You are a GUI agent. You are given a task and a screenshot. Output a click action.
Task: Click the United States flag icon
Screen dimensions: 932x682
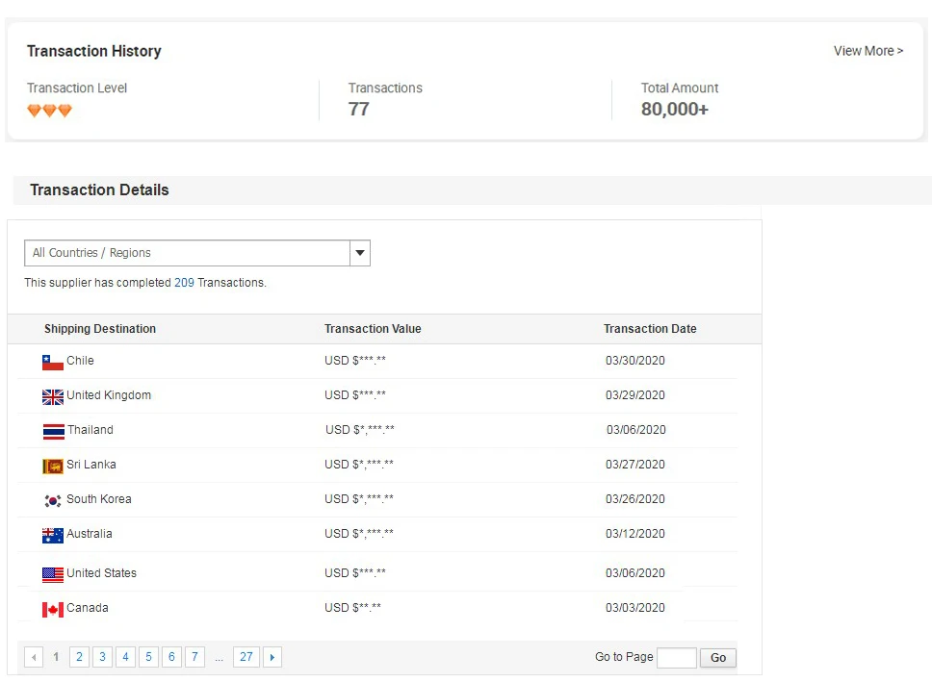point(53,574)
